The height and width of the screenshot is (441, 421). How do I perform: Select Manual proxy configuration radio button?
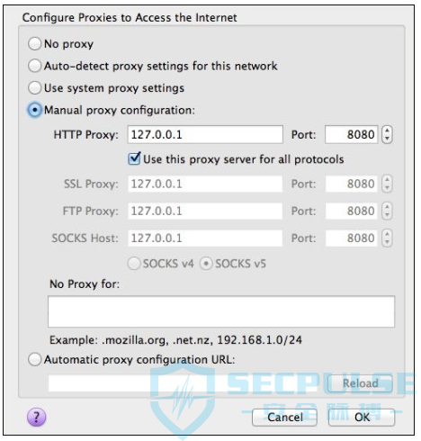(x=34, y=110)
